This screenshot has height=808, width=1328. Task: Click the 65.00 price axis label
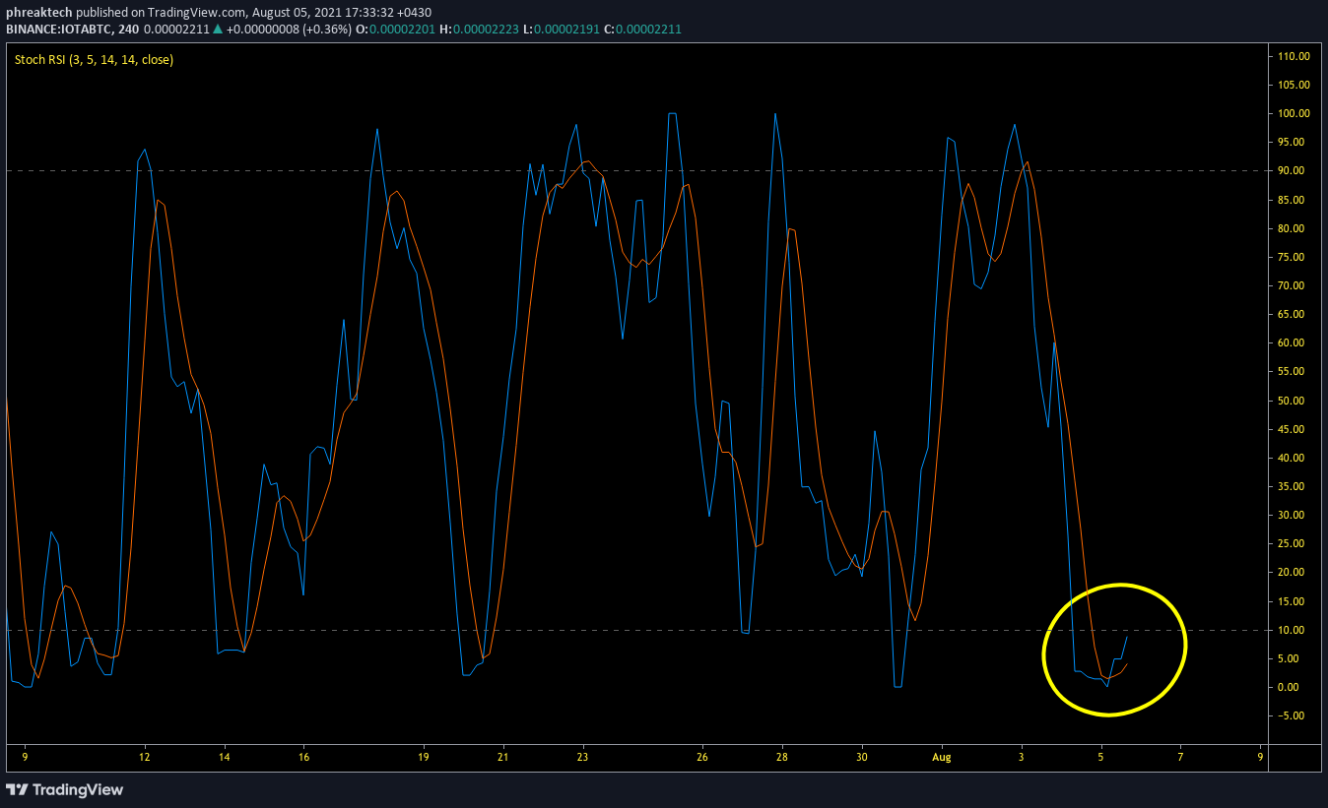point(1293,314)
